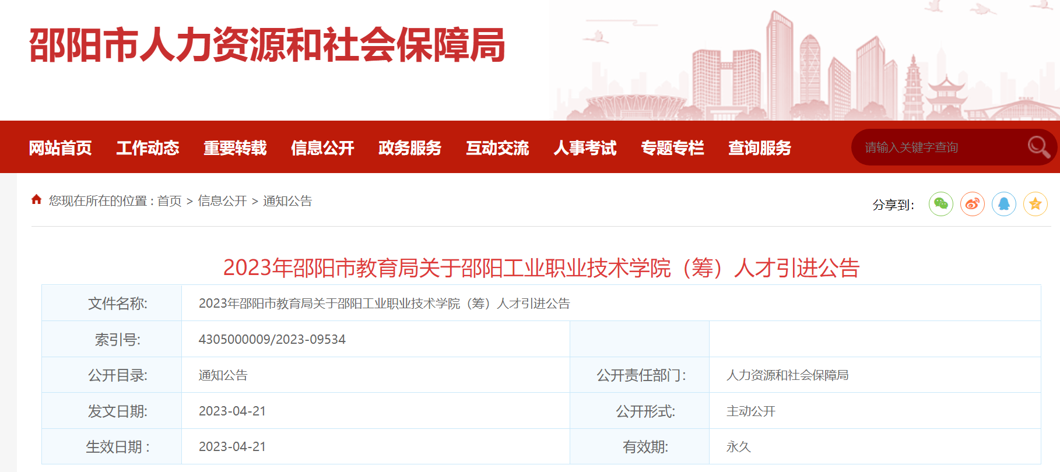Select 信息公开 in the navigation bar

322,148
